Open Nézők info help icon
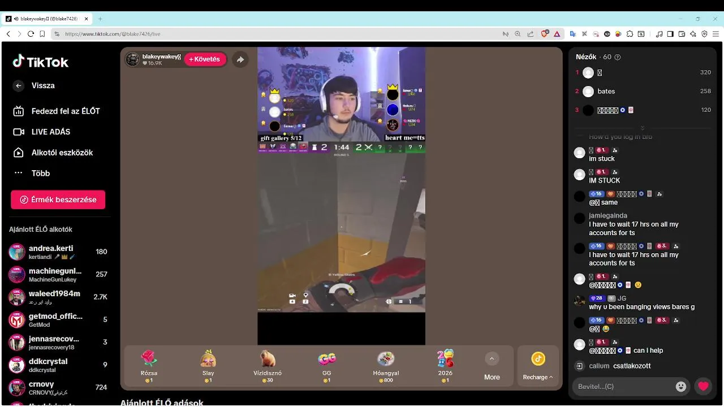This screenshot has height=407, width=724. [617, 57]
